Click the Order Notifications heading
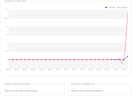132x97 pixels. tap(17, 84)
